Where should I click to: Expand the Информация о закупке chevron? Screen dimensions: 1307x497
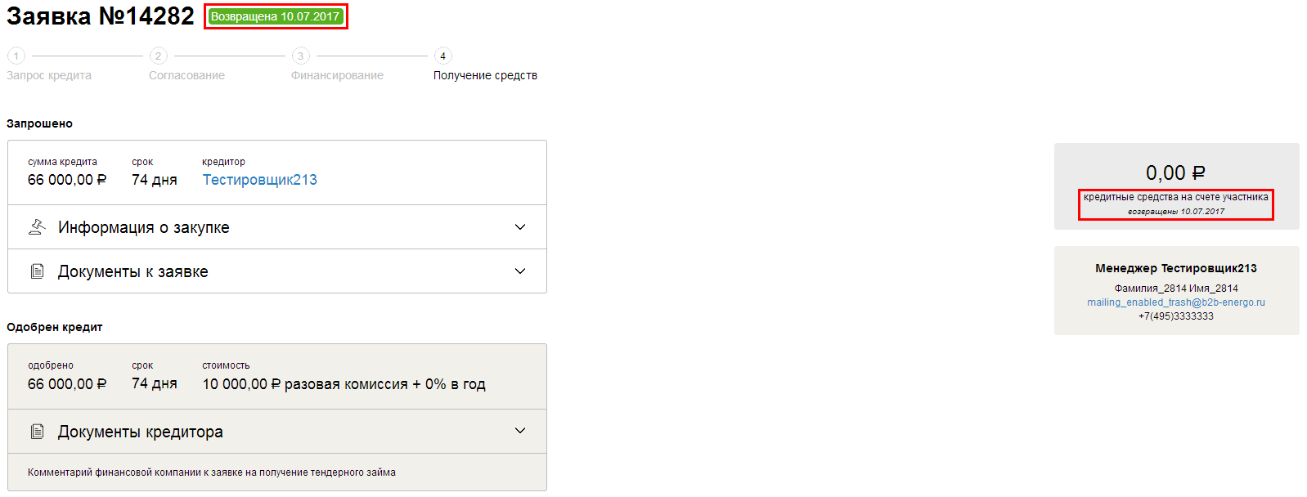(x=520, y=227)
